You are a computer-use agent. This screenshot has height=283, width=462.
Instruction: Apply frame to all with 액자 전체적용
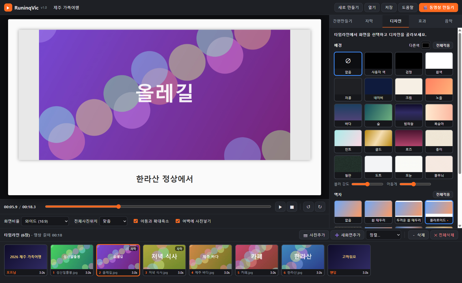pos(443,195)
